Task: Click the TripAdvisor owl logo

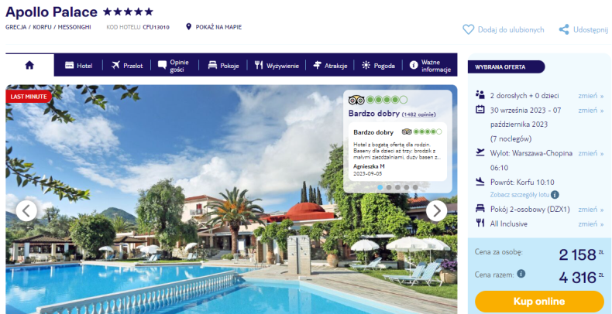Action: tap(356, 100)
